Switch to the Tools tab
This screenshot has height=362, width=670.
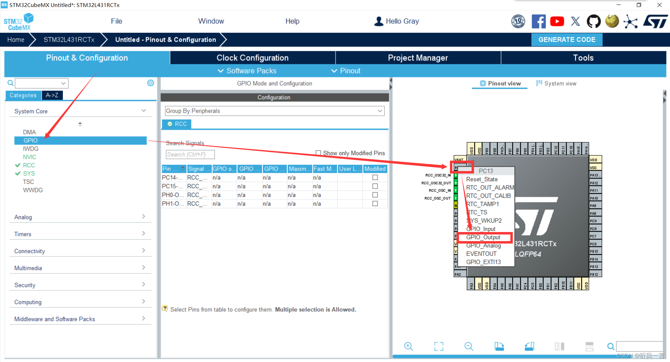[583, 58]
